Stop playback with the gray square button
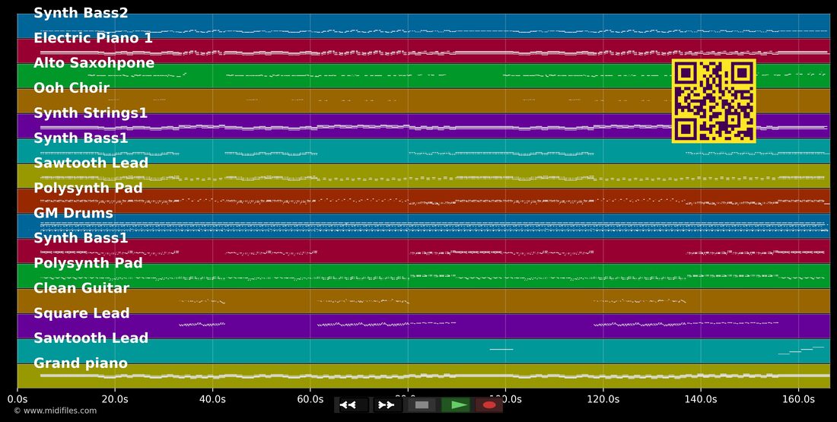The height and width of the screenshot is (422, 837). click(422, 405)
